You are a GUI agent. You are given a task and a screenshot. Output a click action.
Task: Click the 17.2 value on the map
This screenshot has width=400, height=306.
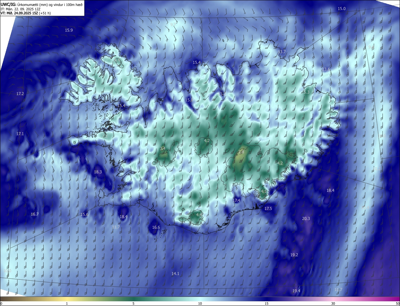(20, 94)
